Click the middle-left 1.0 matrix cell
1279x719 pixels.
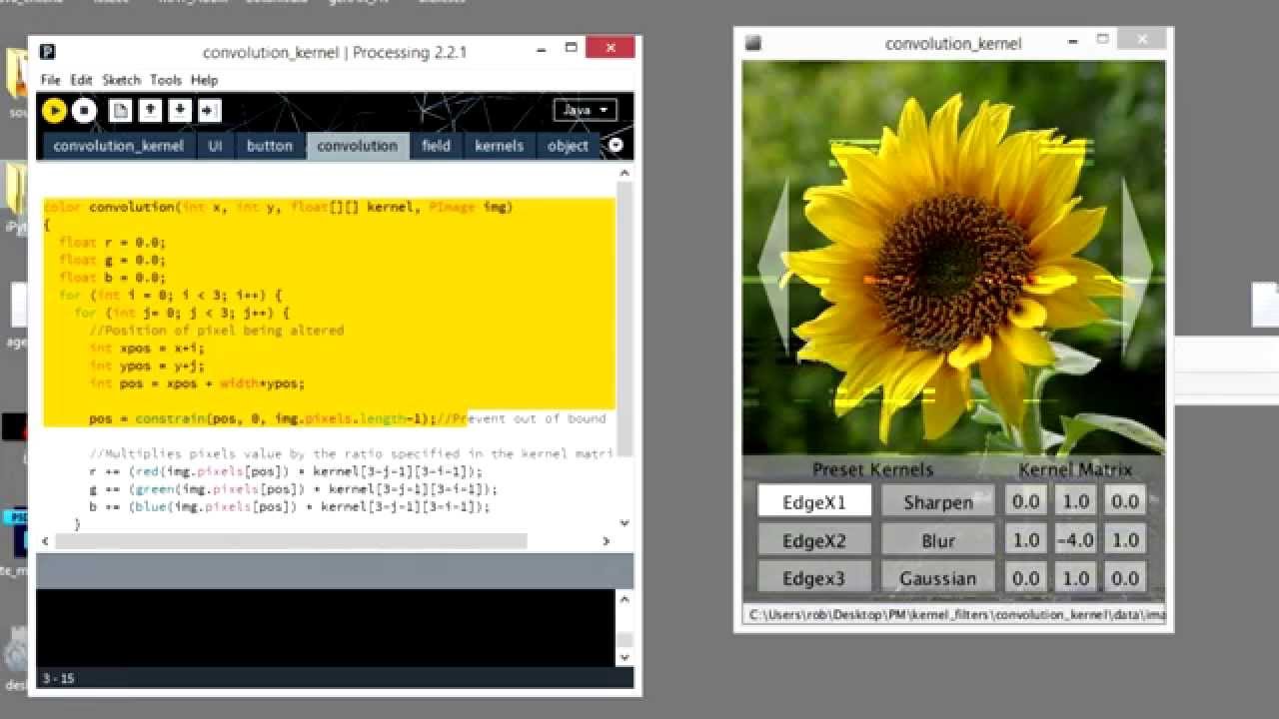click(x=1026, y=540)
